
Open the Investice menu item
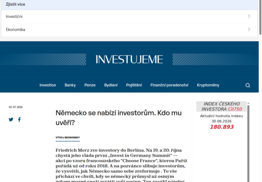click(48, 85)
